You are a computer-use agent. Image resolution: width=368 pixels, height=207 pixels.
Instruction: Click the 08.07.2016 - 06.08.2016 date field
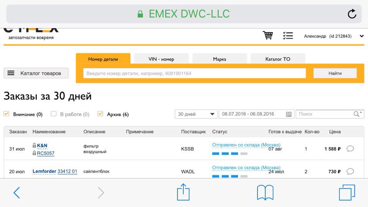click(x=256, y=114)
